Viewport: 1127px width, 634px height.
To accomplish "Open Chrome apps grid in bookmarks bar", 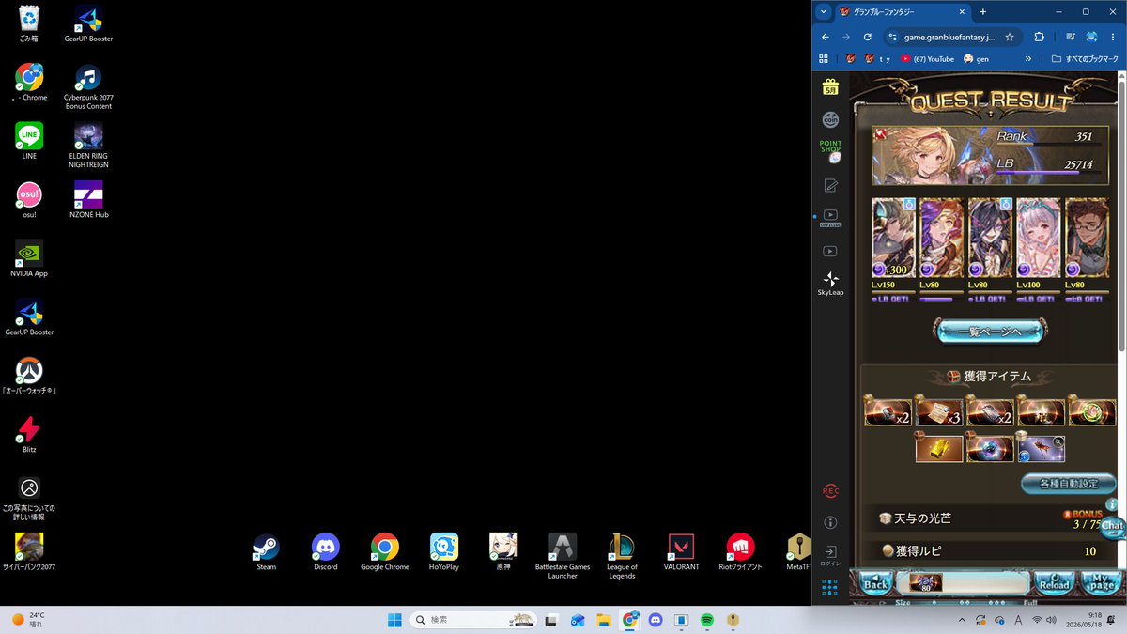I will click(x=824, y=58).
